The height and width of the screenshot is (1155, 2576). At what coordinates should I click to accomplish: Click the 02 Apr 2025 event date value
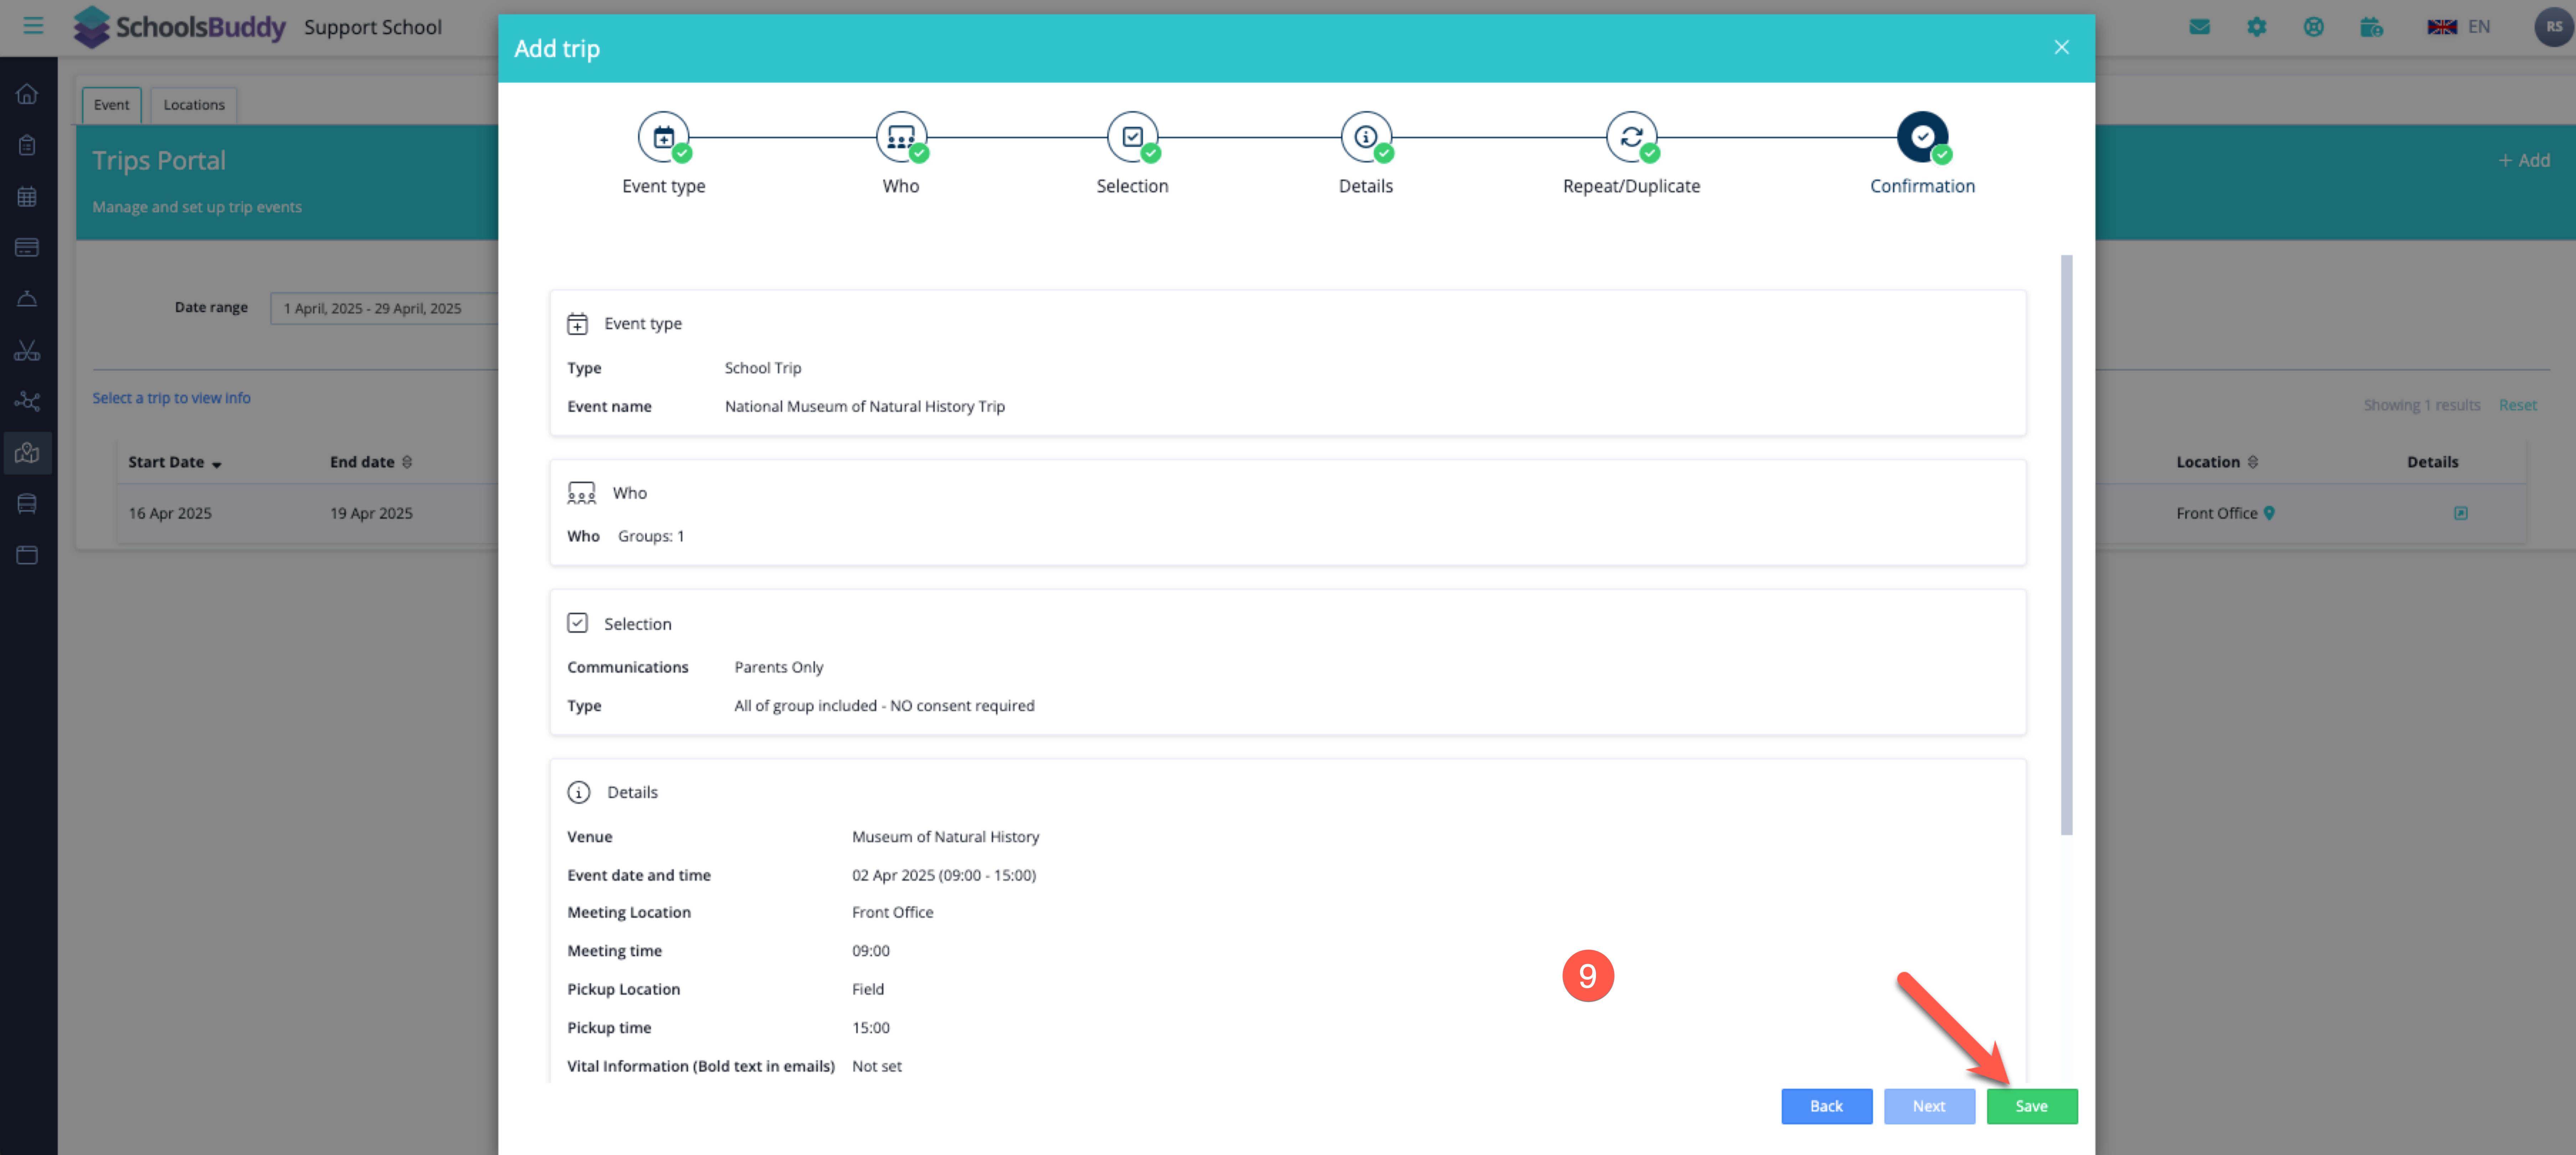click(x=944, y=875)
